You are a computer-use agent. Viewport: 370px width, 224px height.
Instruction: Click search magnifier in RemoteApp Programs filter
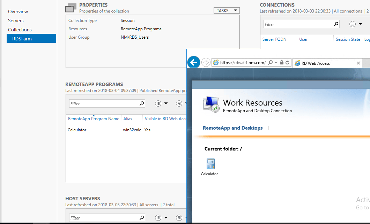[x=141, y=103]
